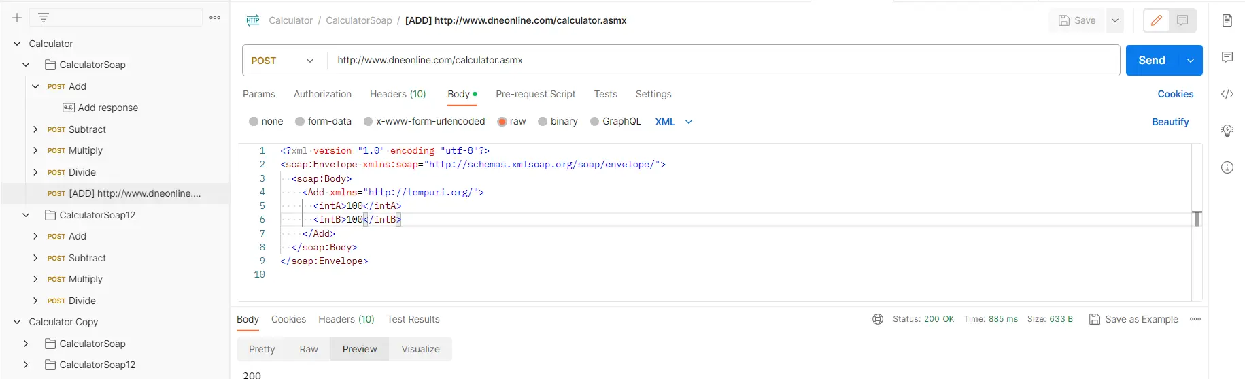
Task: Open the request Settings tab
Action: tap(653, 94)
